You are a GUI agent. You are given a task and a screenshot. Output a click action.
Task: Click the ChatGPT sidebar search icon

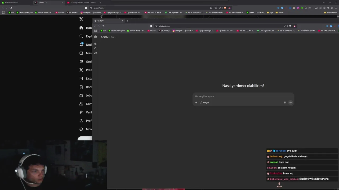coord(95,48)
